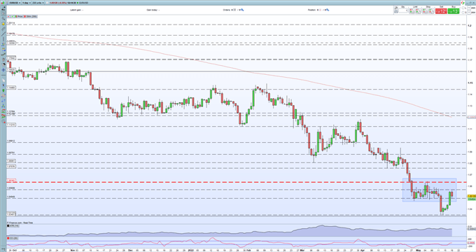The image size is (476, 252).
Task: Select the triangle drawing tool
Action: [x=3, y=106]
